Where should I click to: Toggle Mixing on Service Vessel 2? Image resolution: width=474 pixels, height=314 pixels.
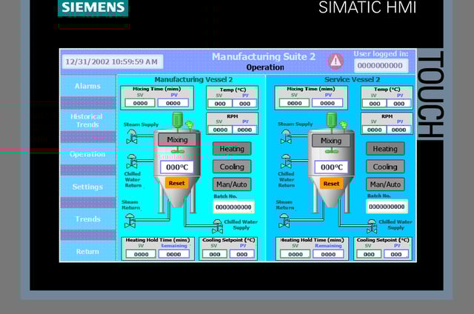click(x=331, y=141)
